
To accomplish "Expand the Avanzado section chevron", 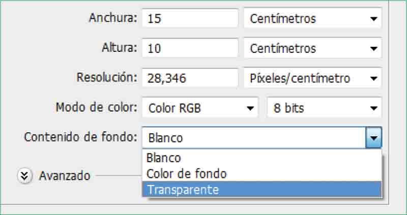I will (24, 176).
